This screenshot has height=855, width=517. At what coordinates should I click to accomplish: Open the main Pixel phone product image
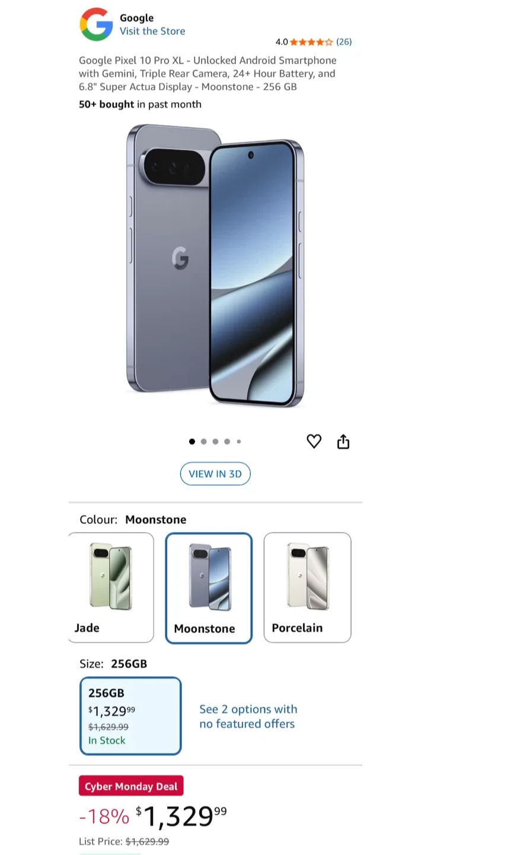coord(215,266)
